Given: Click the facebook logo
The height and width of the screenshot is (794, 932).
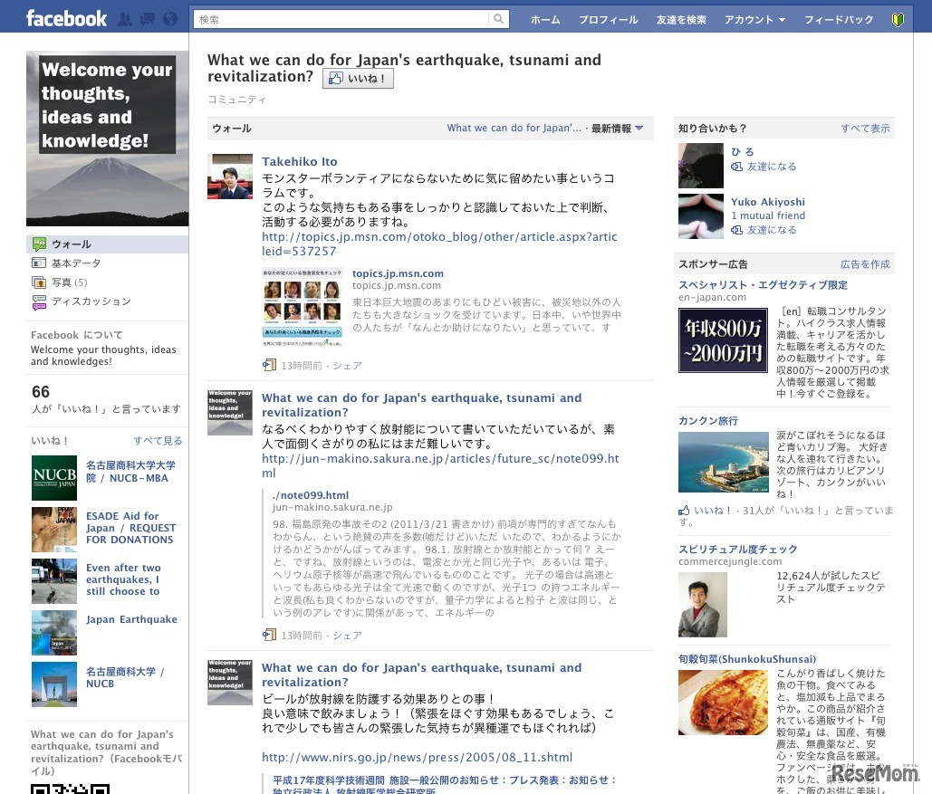Looking at the screenshot, I should click(x=66, y=18).
